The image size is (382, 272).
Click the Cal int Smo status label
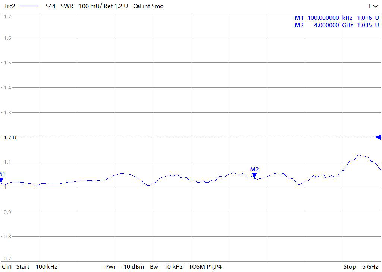coord(148,6)
